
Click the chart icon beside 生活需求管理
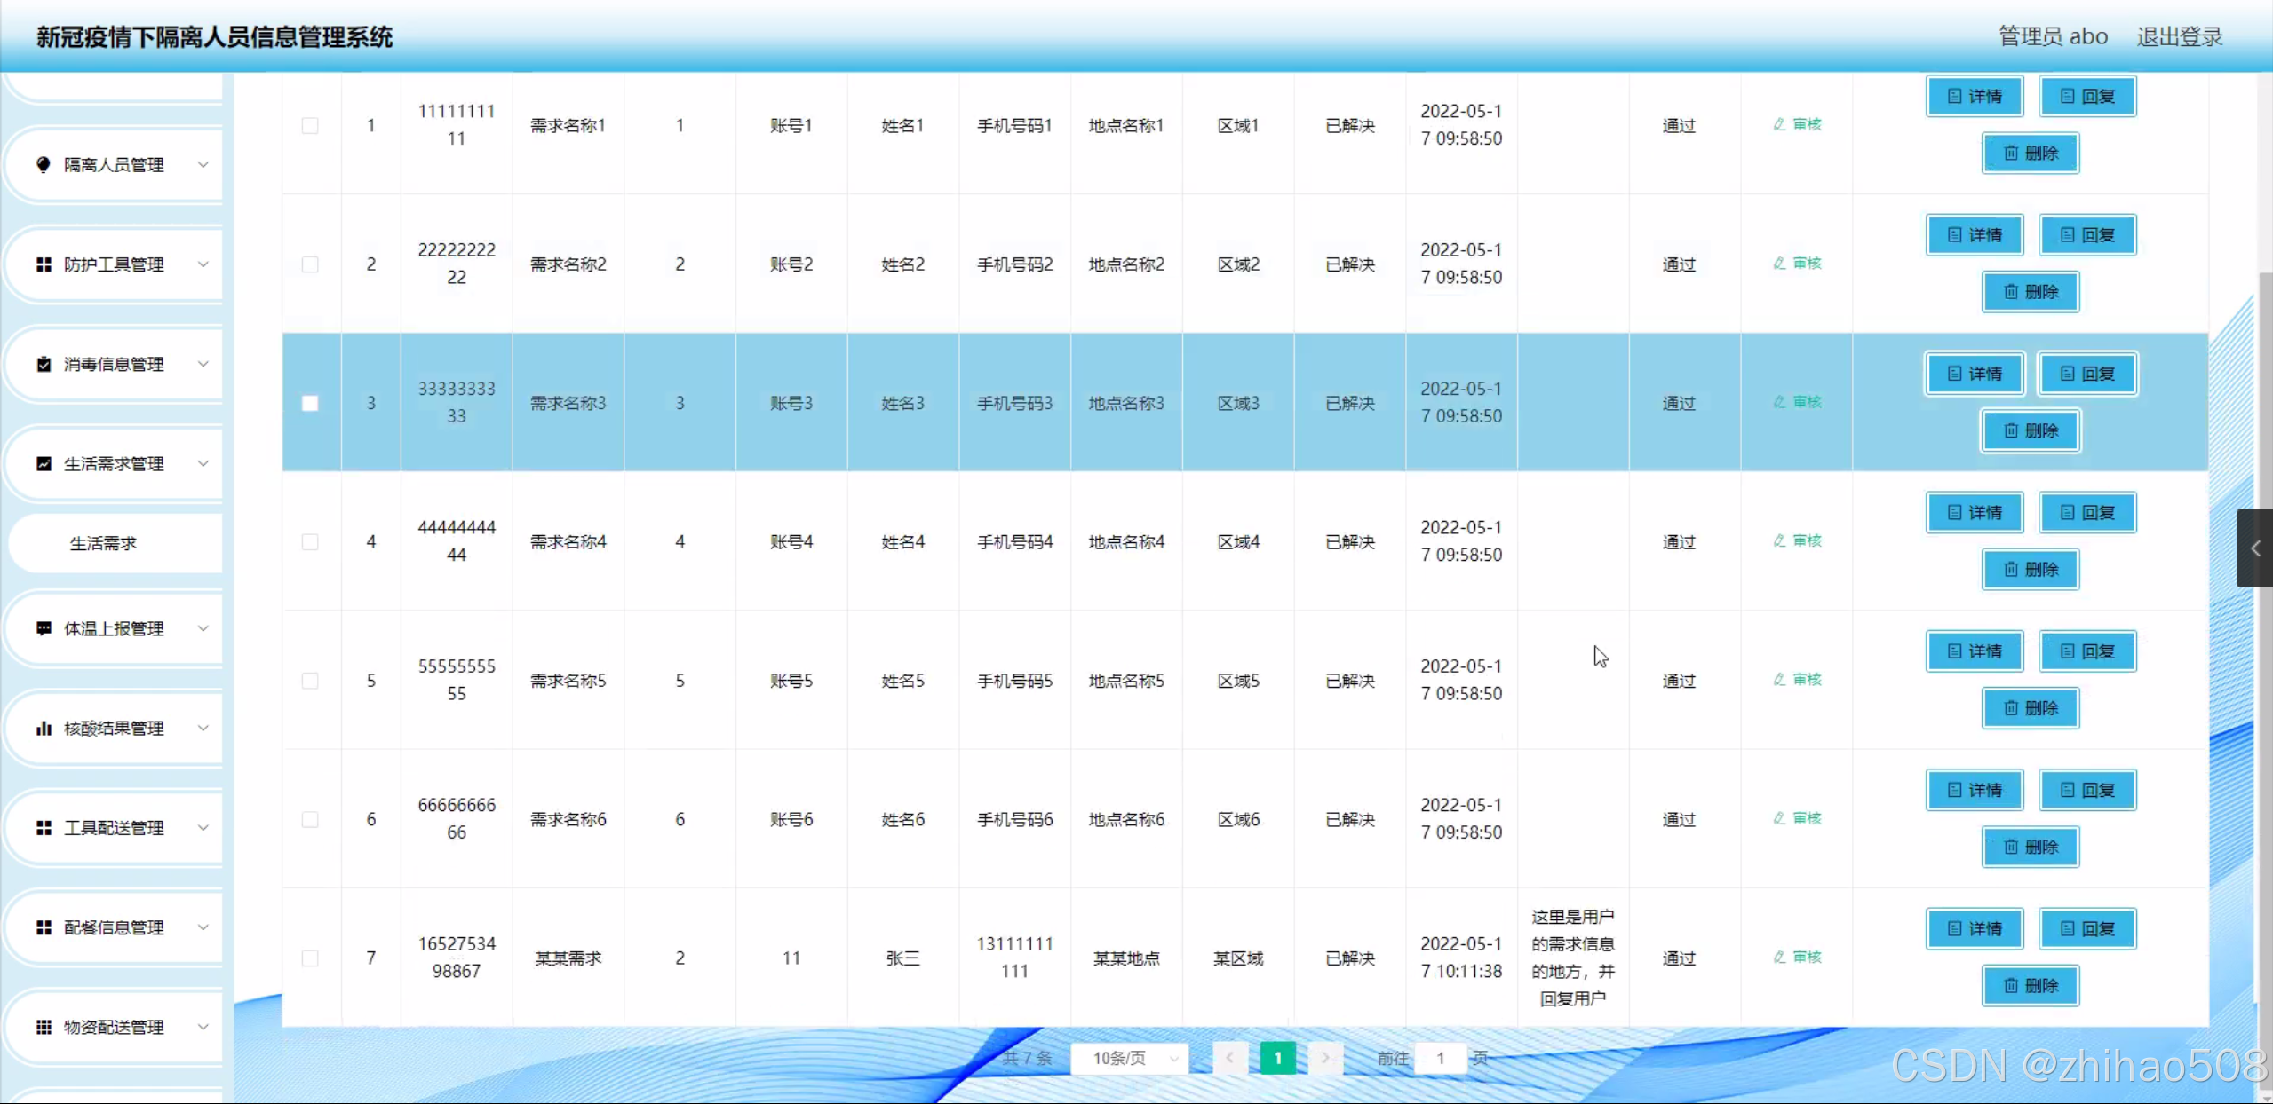[x=43, y=464]
